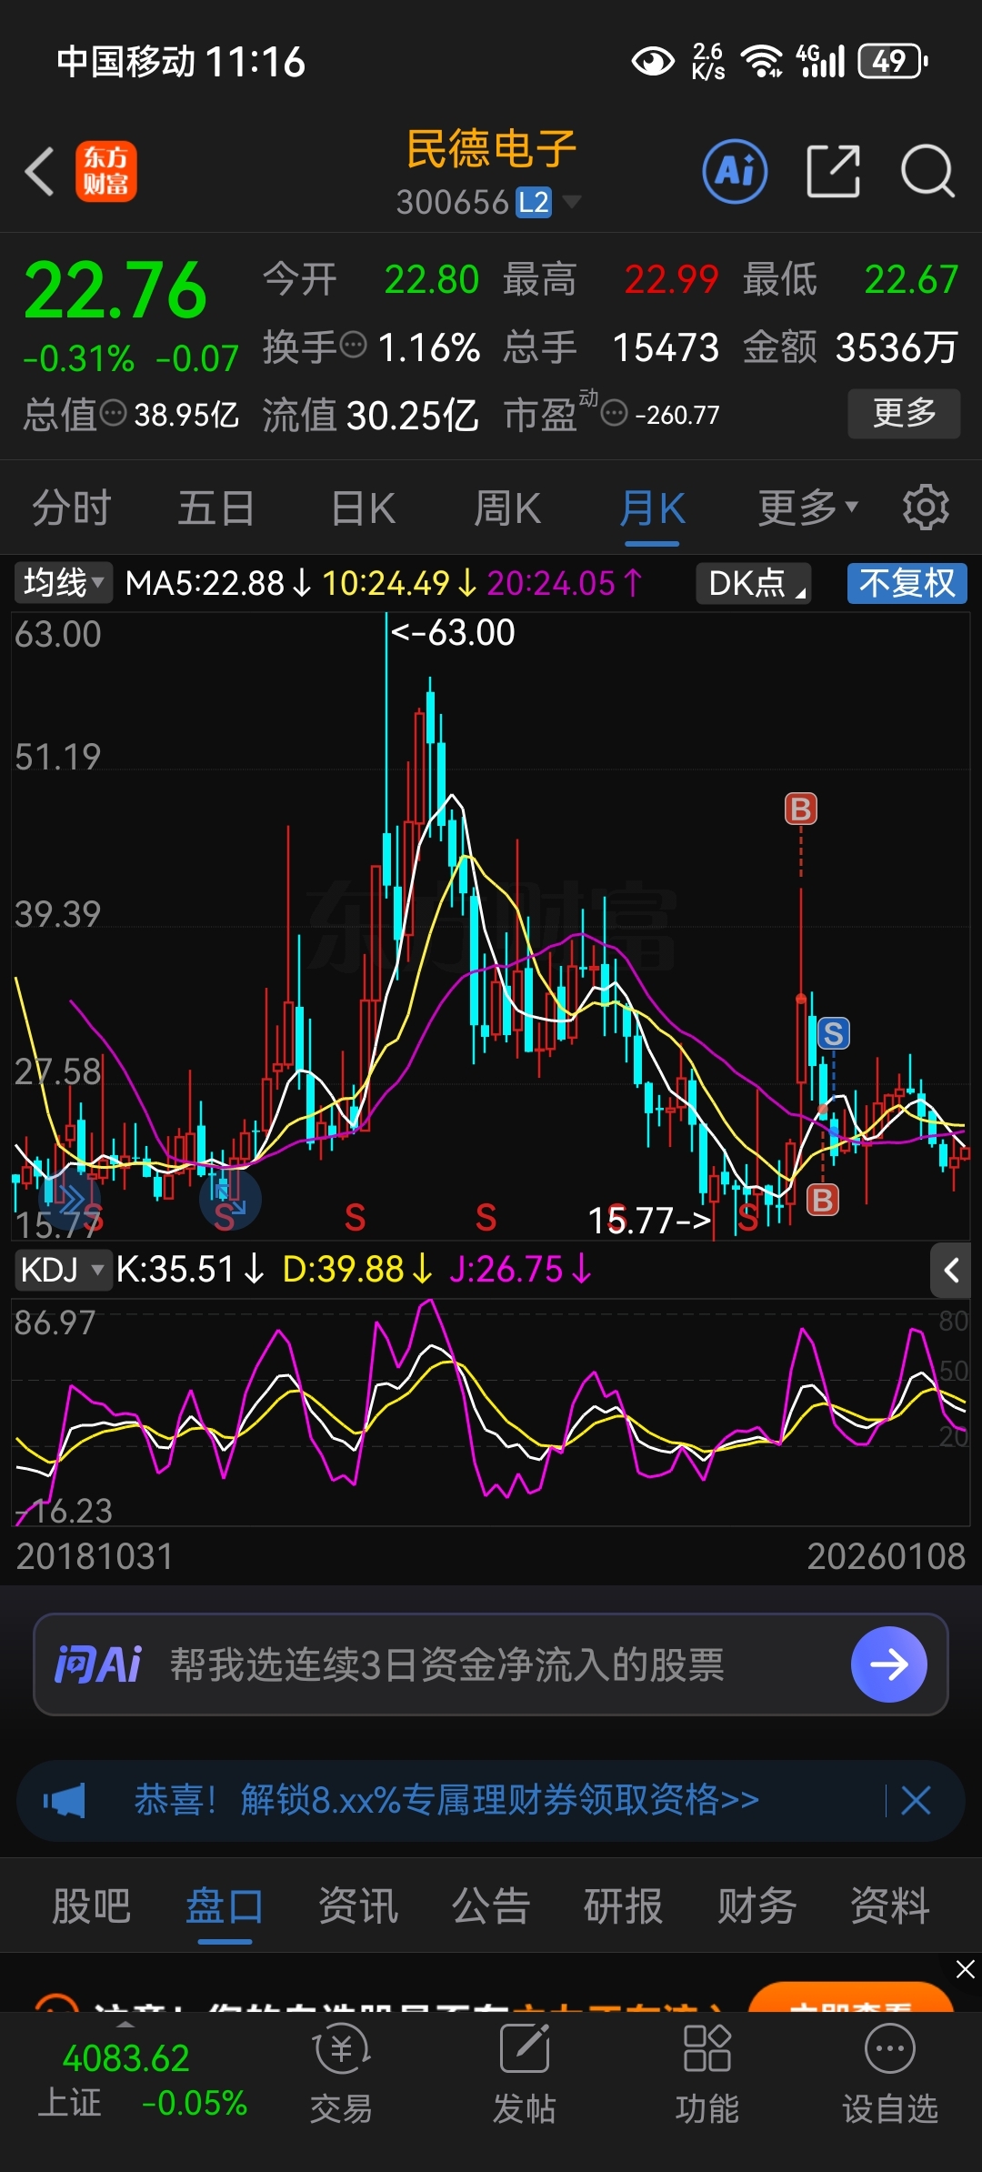Open the Ai assistant circle icon

(x=735, y=171)
